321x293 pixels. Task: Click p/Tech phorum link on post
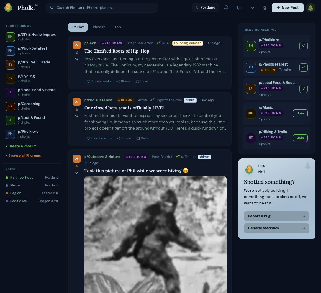(90, 43)
